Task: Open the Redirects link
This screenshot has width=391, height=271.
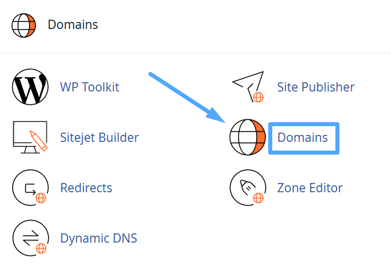Action: coord(86,188)
